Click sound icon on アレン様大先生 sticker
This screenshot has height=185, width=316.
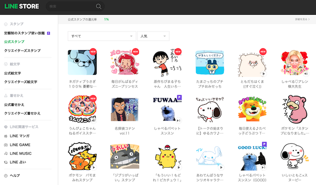pyautogui.click(x=306, y=74)
